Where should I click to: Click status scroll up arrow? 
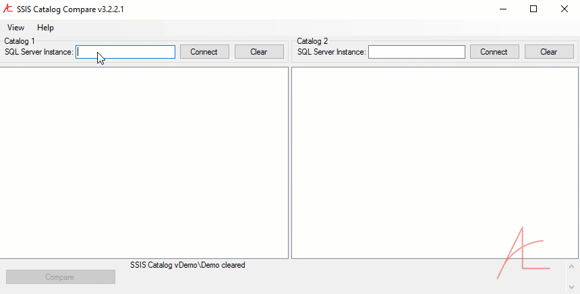(571, 266)
